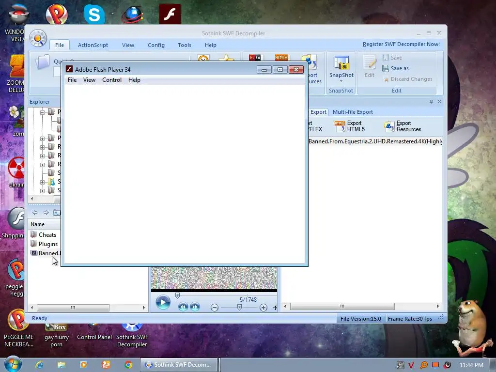Open Internet Explorer from the taskbar
Image resolution: width=496 pixels, height=372 pixels.
pos(39,365)
